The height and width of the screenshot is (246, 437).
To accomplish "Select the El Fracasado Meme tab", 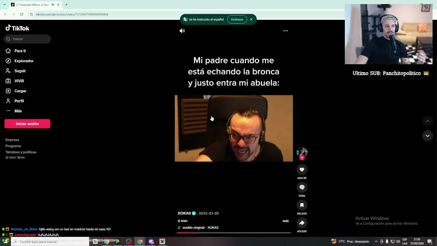I will (35, 5).
